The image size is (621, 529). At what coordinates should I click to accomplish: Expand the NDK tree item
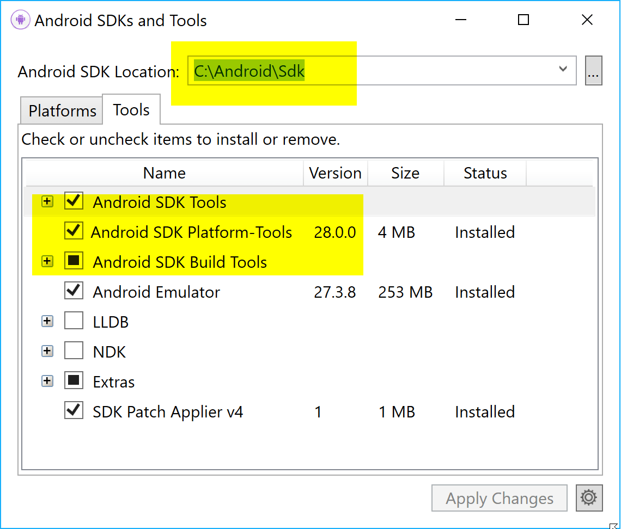tap(47, 350)
